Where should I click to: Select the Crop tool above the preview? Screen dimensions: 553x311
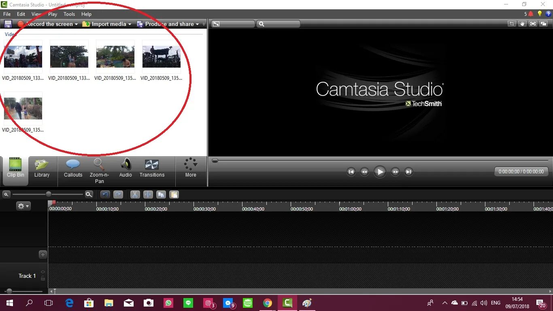coord(511,24)
